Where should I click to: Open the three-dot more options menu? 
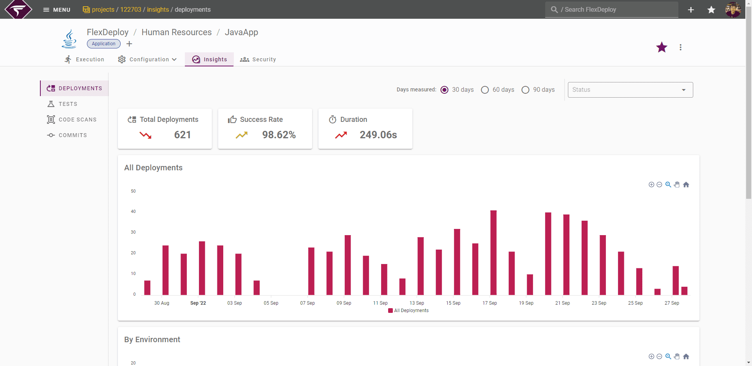680,47
